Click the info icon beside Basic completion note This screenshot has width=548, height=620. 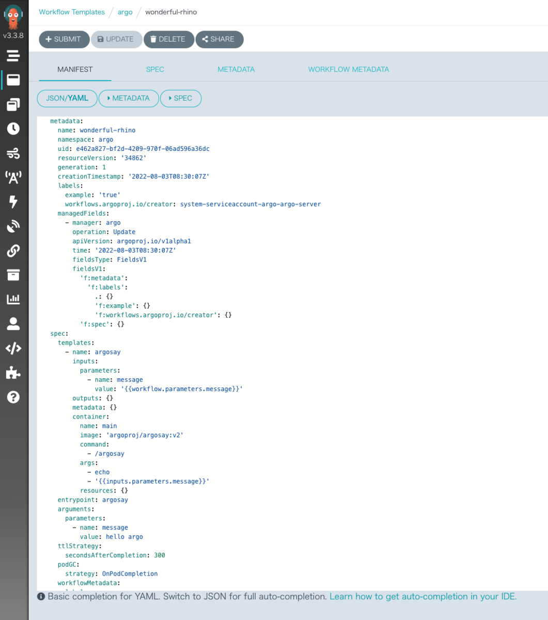click(x=41, y=597)
